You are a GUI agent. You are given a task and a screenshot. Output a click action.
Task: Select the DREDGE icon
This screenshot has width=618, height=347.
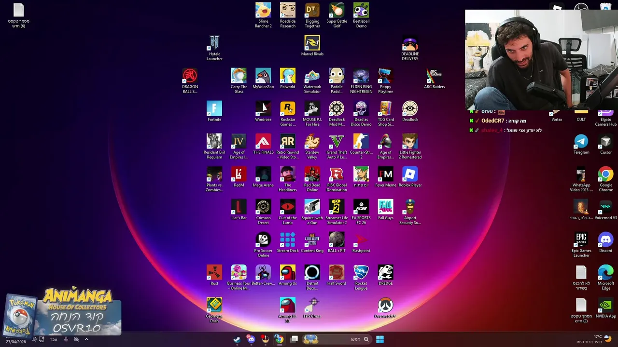(385, 275)
